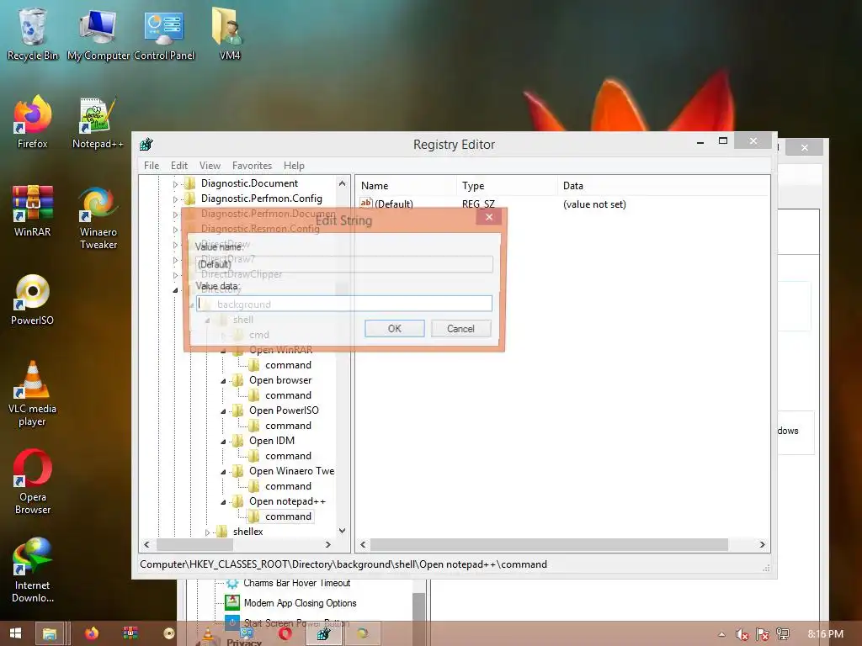Viewport: 862px width, 646px height.
Task: Close the Edit String dialog
Action: tap(489, 217)
